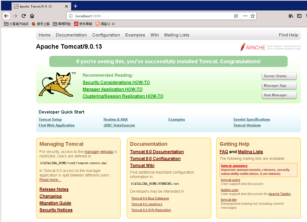Open Changelog link

tap(51, 196)
